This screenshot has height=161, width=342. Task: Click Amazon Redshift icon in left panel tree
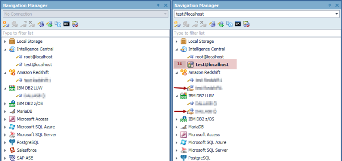coord(12,72)
